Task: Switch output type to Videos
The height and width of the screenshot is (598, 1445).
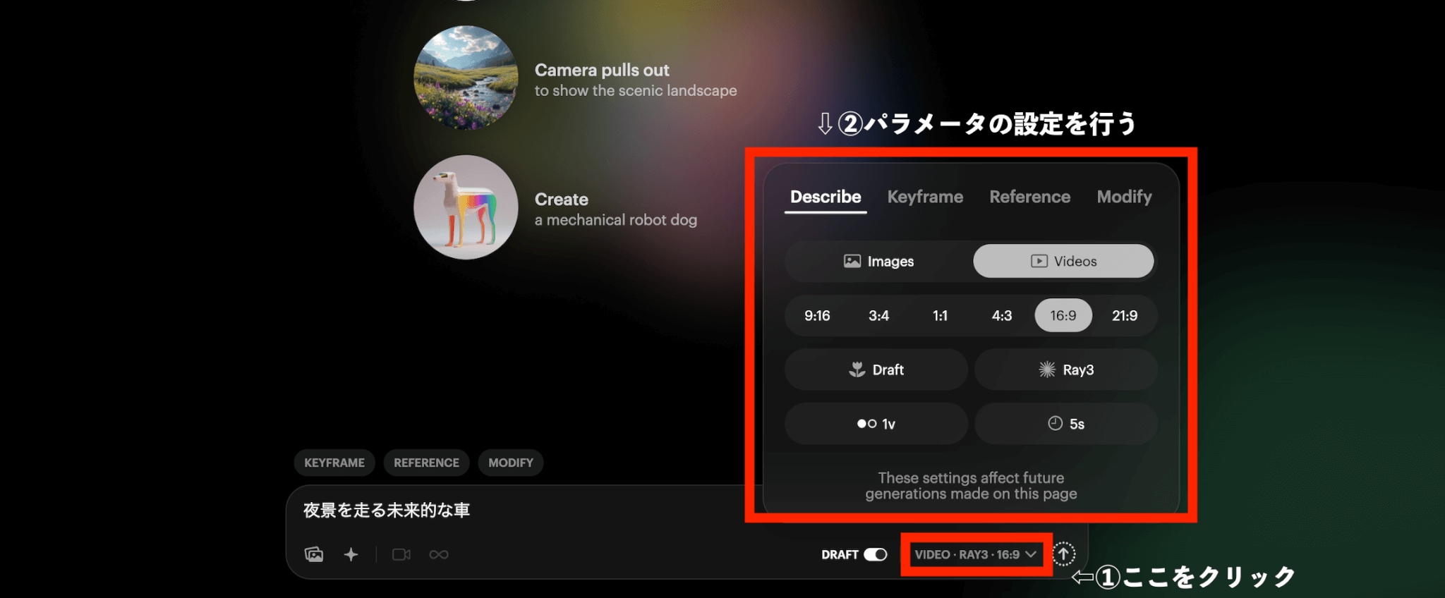Action: (1063, 261)
